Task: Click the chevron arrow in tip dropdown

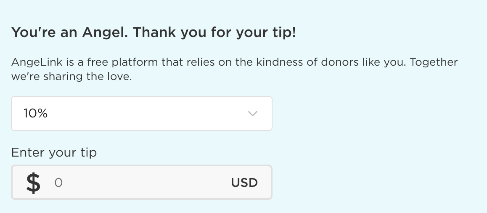Action: coord(252,114)
